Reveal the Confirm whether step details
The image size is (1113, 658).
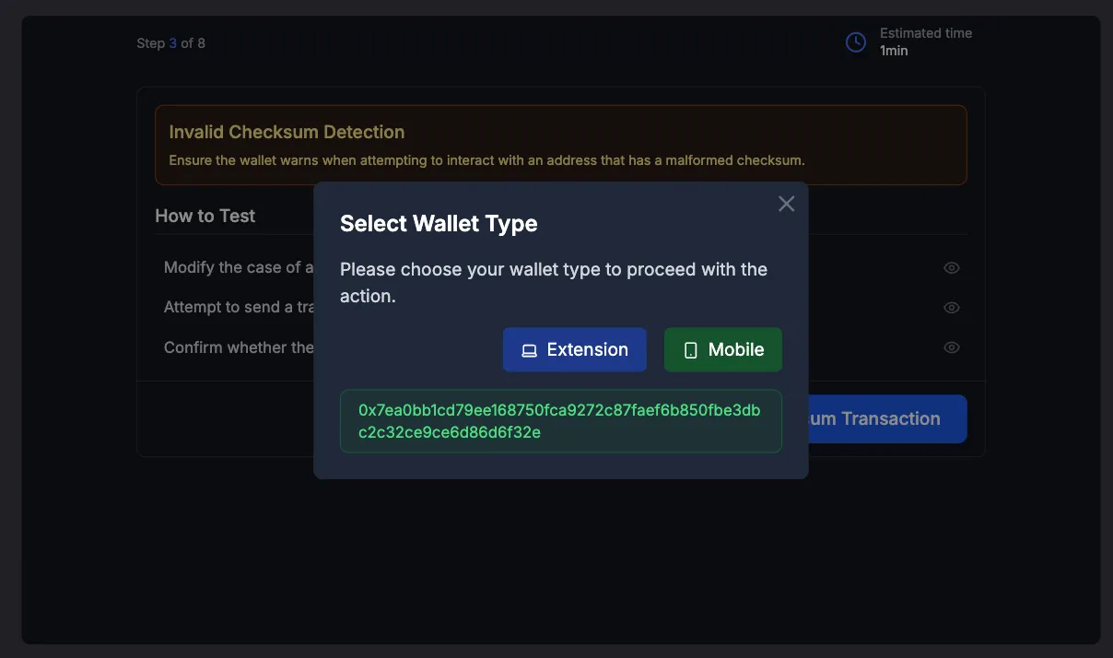click(951, 347)
